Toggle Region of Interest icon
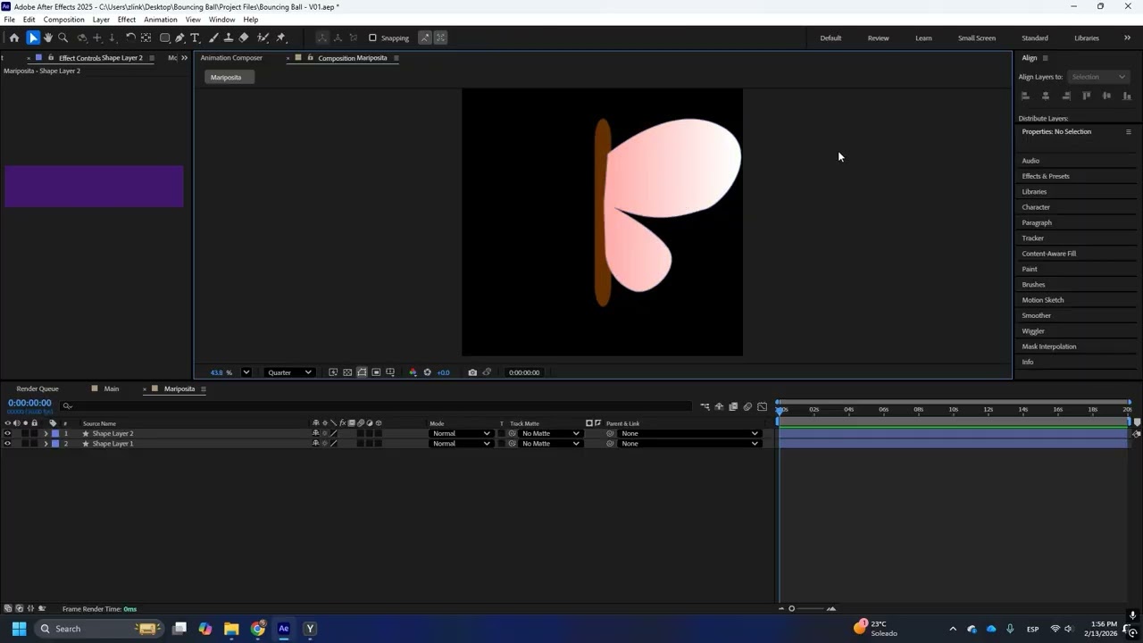 [376, 372]
